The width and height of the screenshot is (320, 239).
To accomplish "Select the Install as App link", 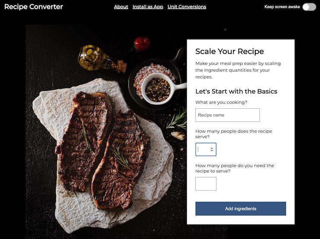I will tap(148, 7).
